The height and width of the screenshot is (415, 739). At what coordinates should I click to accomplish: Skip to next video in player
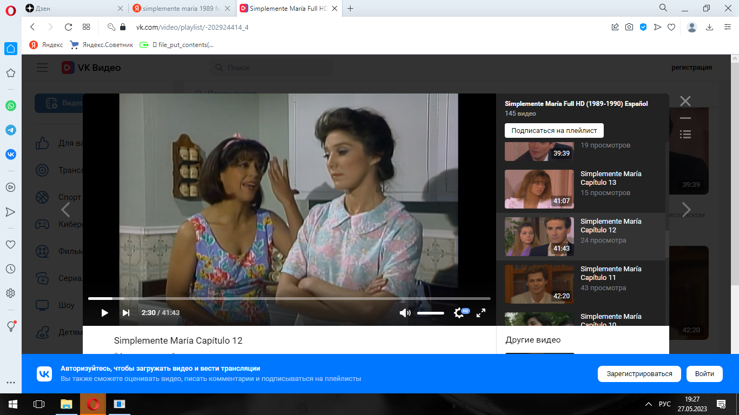pyautogui.click(x=126, y=313)
